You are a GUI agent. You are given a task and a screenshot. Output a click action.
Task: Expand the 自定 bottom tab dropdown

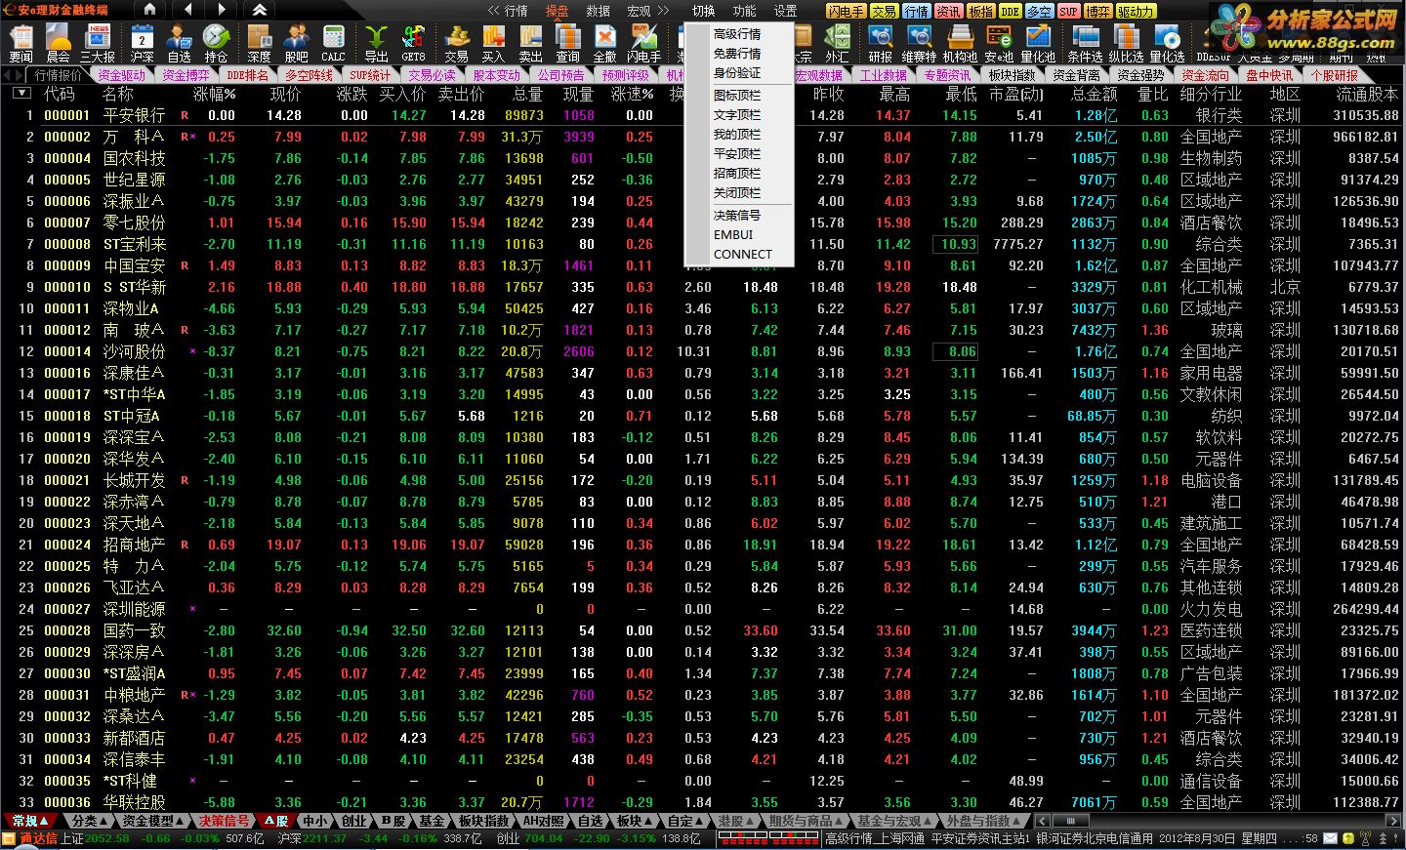tap(698, 821)
